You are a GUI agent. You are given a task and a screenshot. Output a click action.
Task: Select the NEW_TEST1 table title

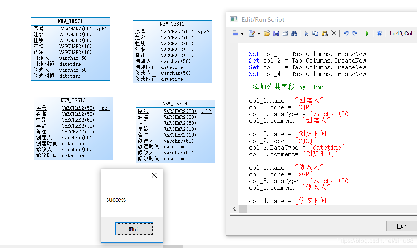tap(70, 21)
